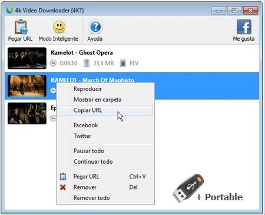
Task: Select KAMELOT - March Of Mephisto title
Action: [92, 80]
